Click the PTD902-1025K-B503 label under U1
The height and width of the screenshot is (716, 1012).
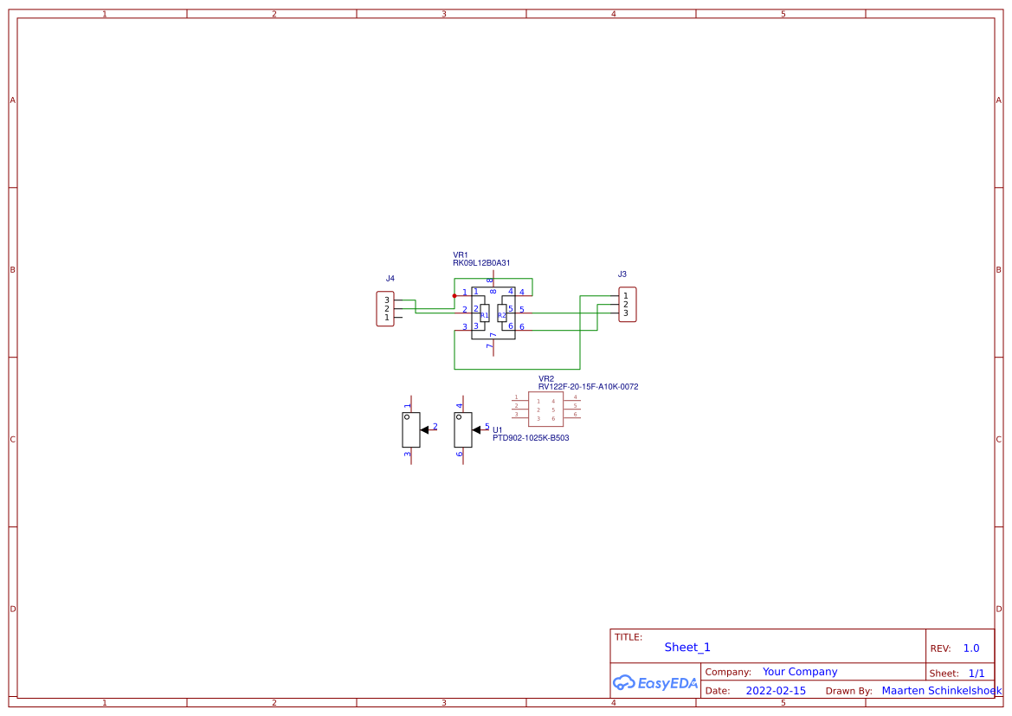click(x=532, y=437)
